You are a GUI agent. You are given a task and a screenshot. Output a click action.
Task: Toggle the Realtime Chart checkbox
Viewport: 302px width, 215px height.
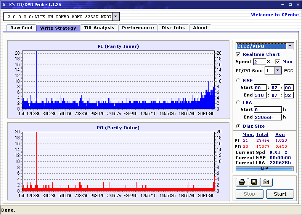238,54
